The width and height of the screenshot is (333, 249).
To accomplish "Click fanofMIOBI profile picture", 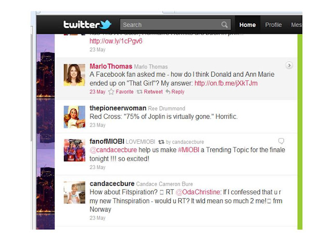I will tap(74, 150).
